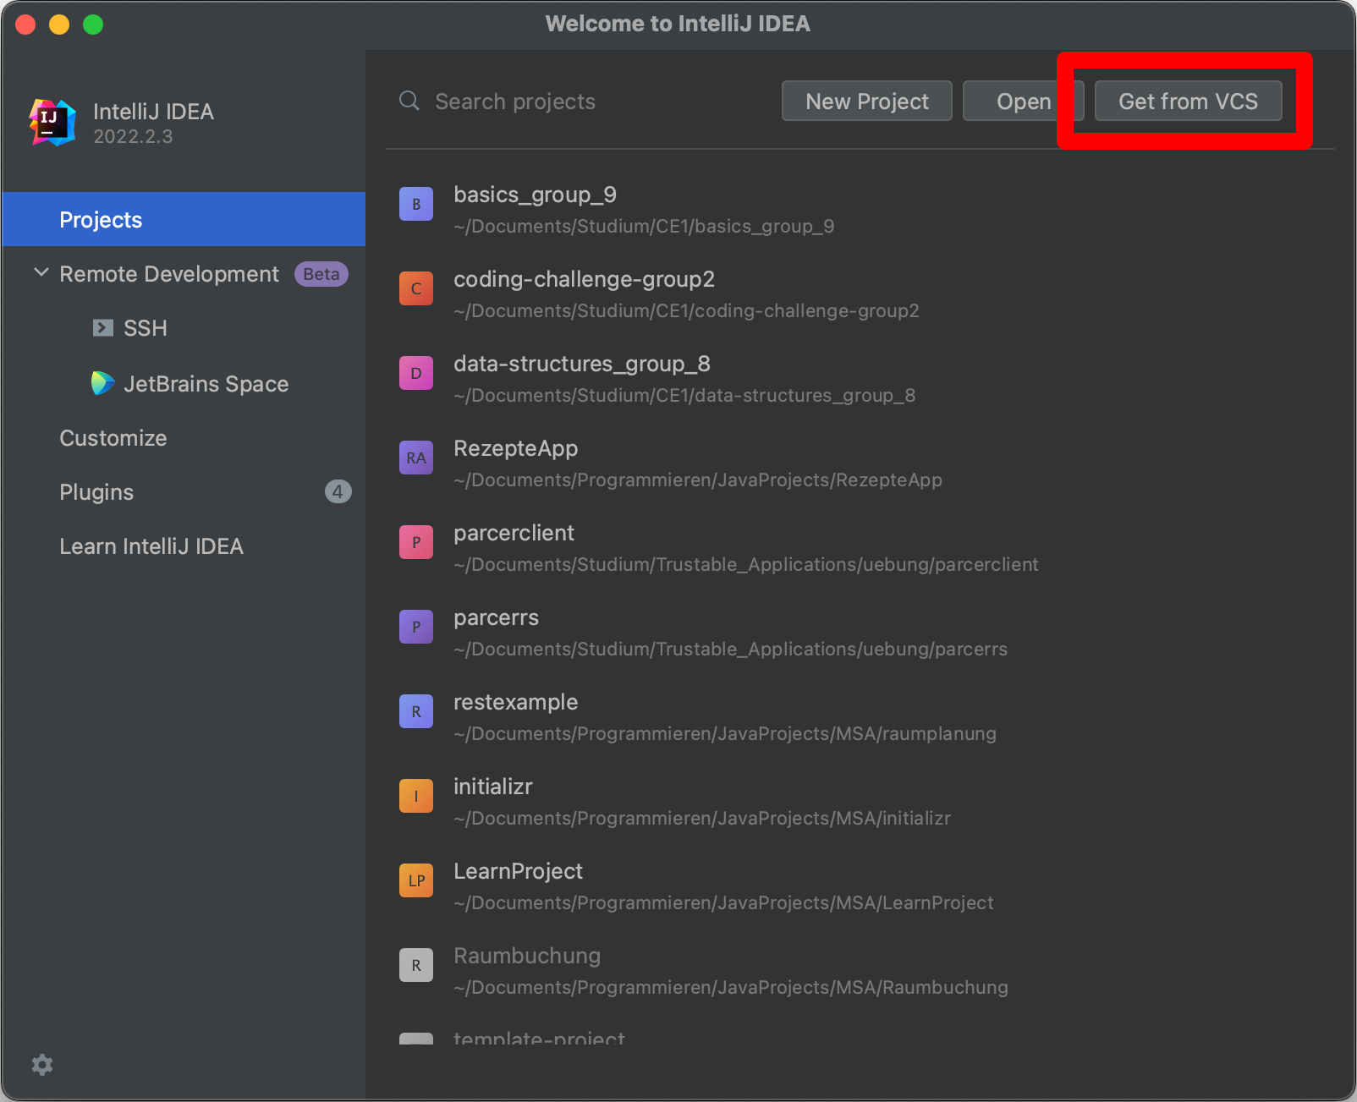1357x1102 pixels.
Task: Click the RA icon of RezepteApp
Action: (416, 458)
